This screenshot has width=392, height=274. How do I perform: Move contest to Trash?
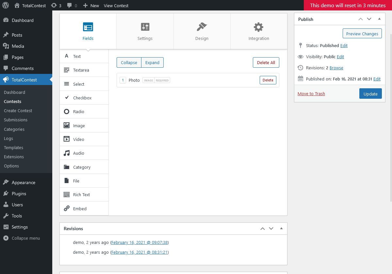[x=311, y=94]
